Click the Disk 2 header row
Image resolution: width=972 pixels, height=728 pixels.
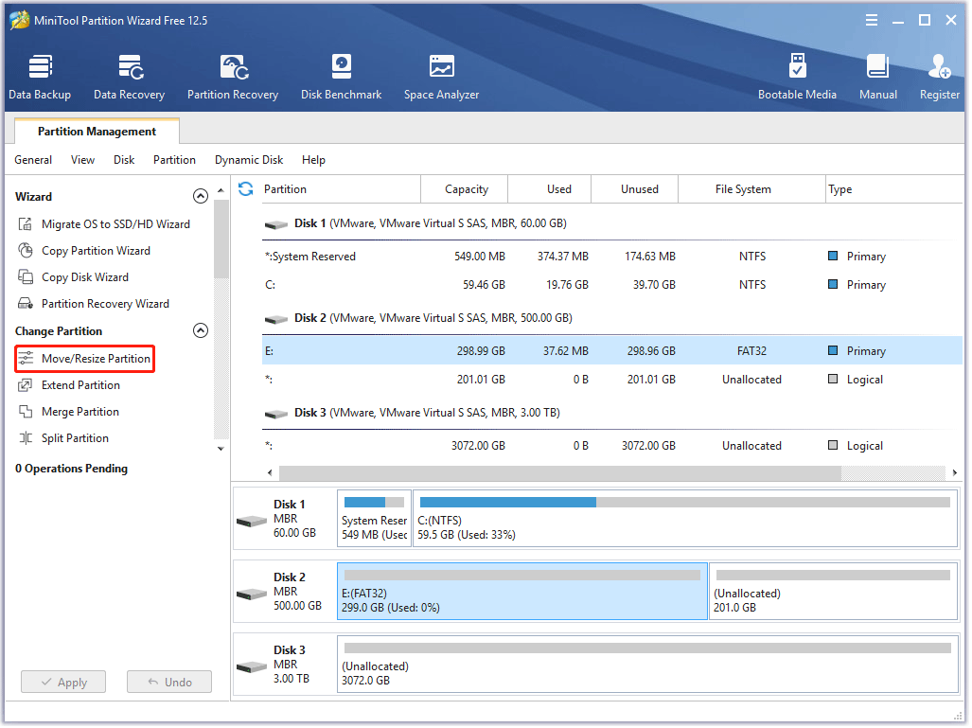point(613,319)
